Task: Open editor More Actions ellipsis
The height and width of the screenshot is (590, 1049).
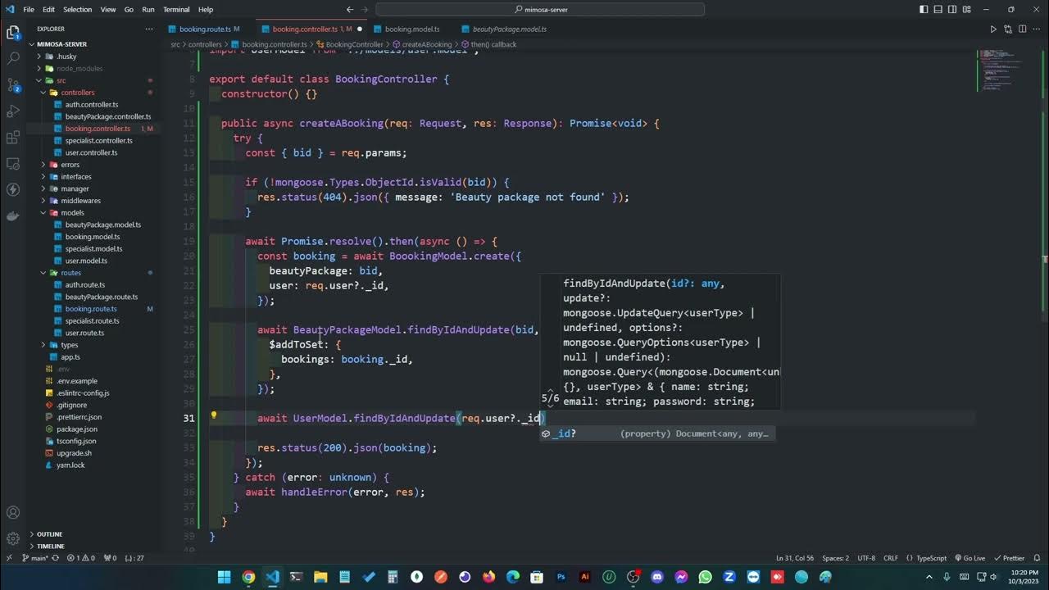Action: (1038, 29)
